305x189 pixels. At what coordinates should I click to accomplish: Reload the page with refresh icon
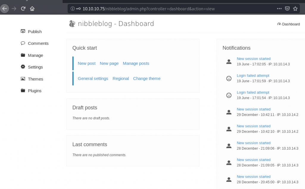tap(23, 9)
